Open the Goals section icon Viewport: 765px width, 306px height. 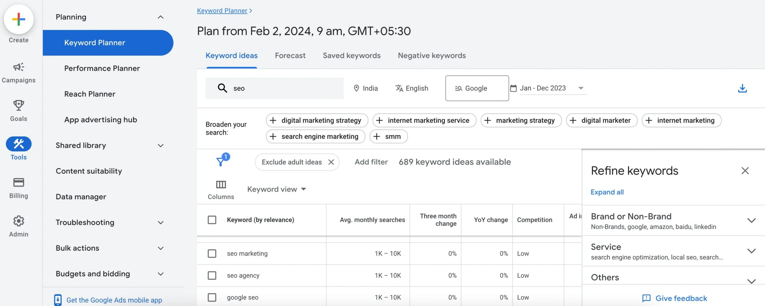[19, 105]
